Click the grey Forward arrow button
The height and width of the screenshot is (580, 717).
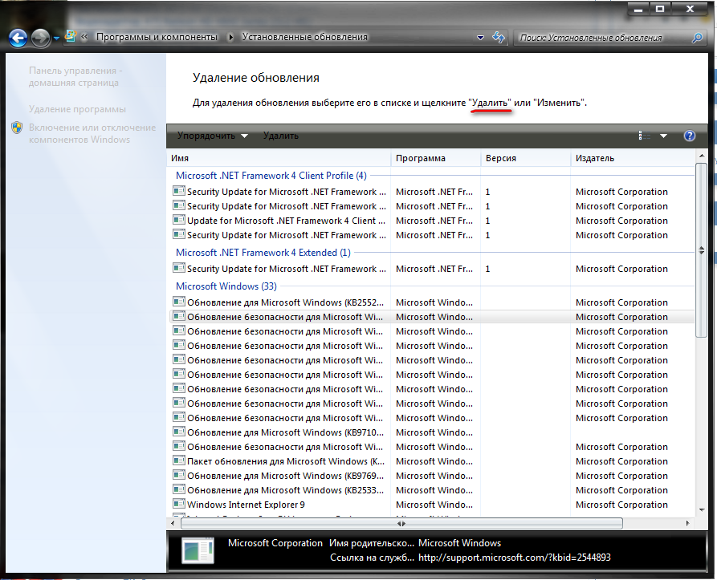tap(40, 38)
